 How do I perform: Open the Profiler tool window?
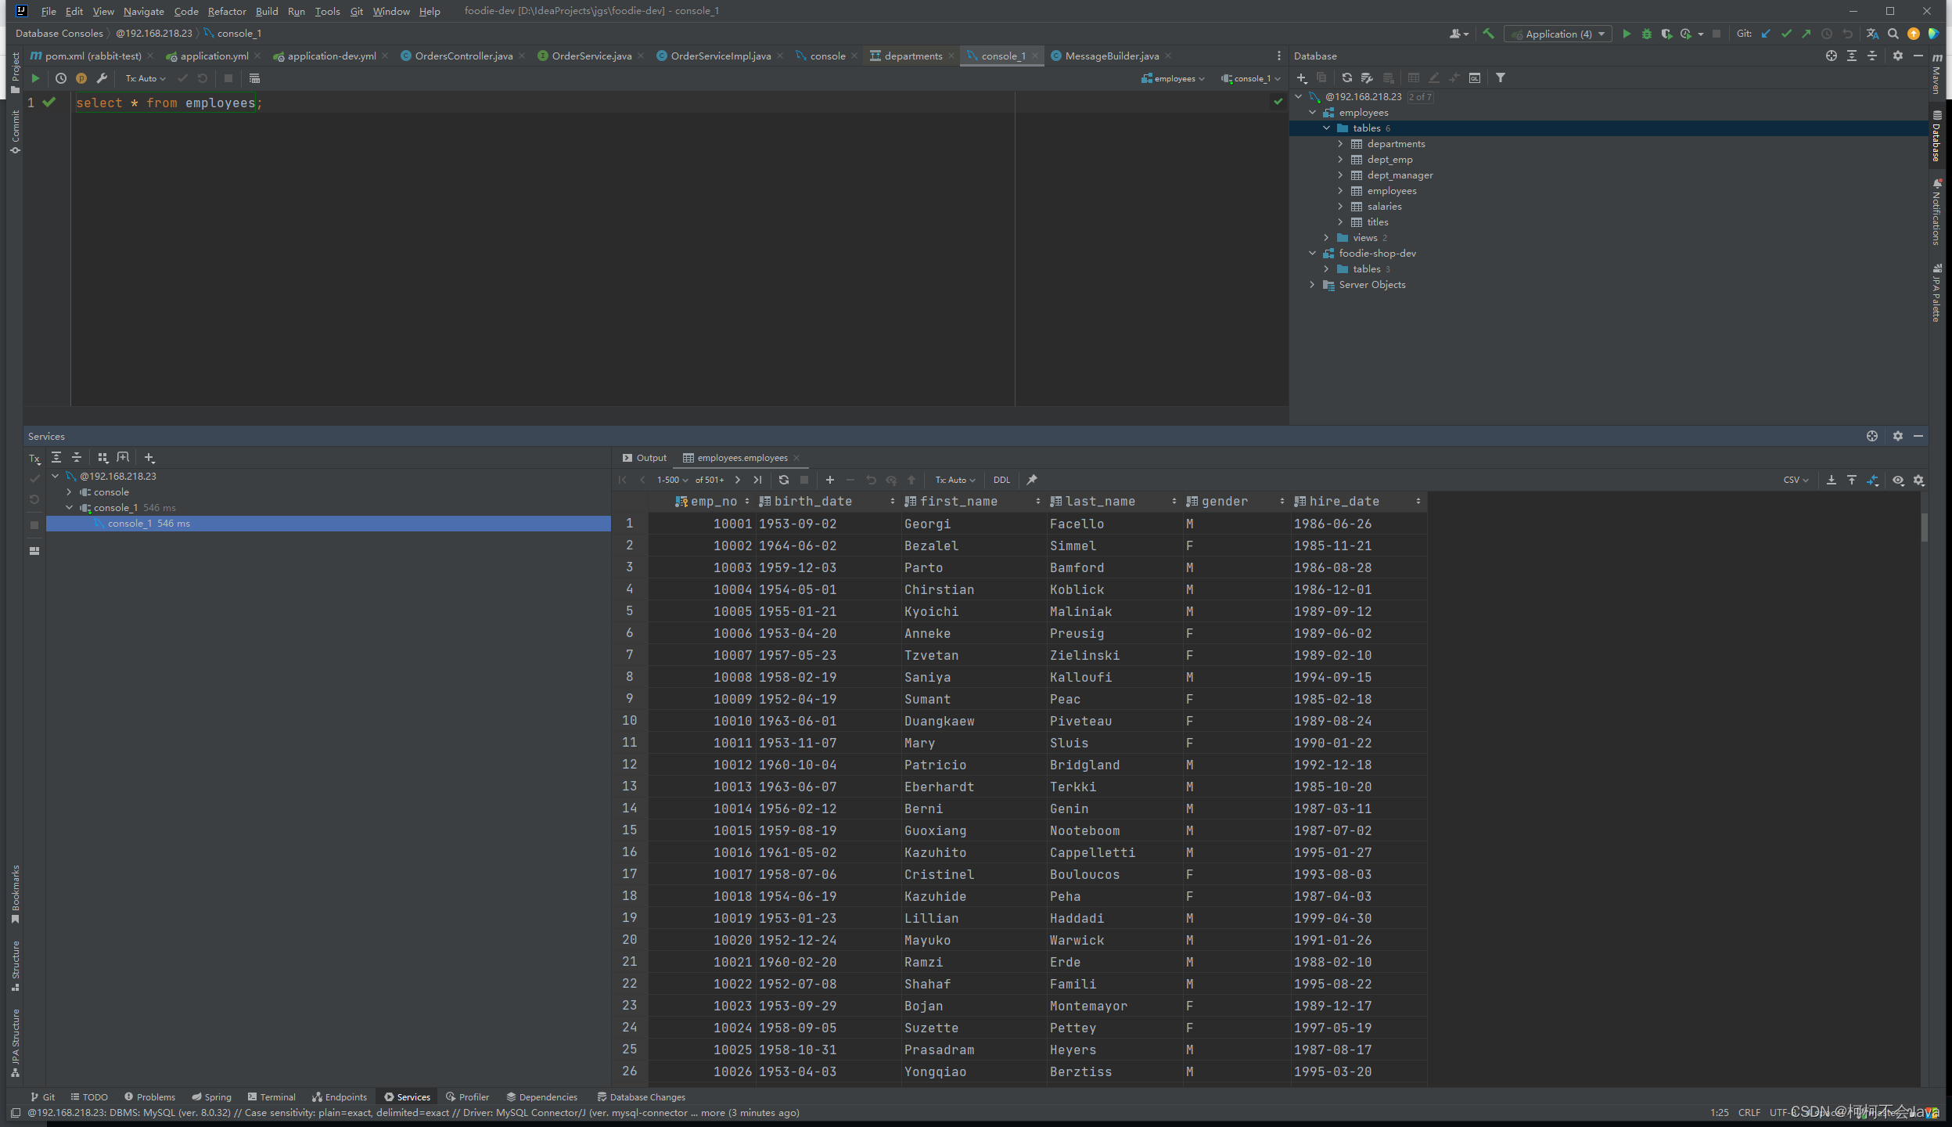(467, 1097)
